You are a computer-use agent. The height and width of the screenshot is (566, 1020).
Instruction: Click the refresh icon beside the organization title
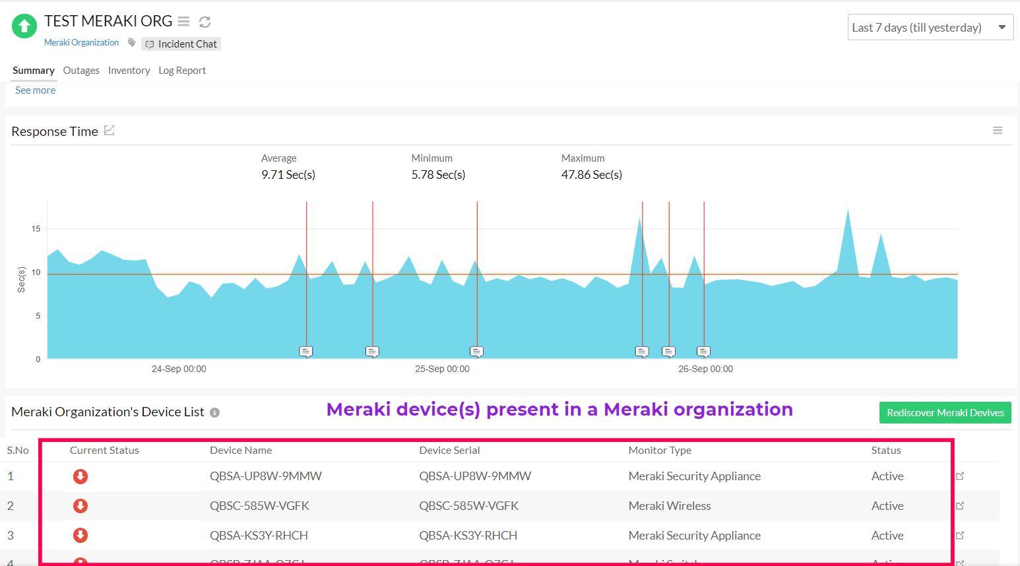(205, 22)
